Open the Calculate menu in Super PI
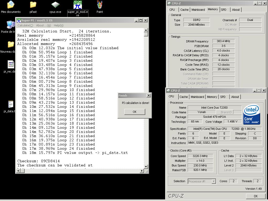Viewport: 268px width, 201px height. click(25, 25)
